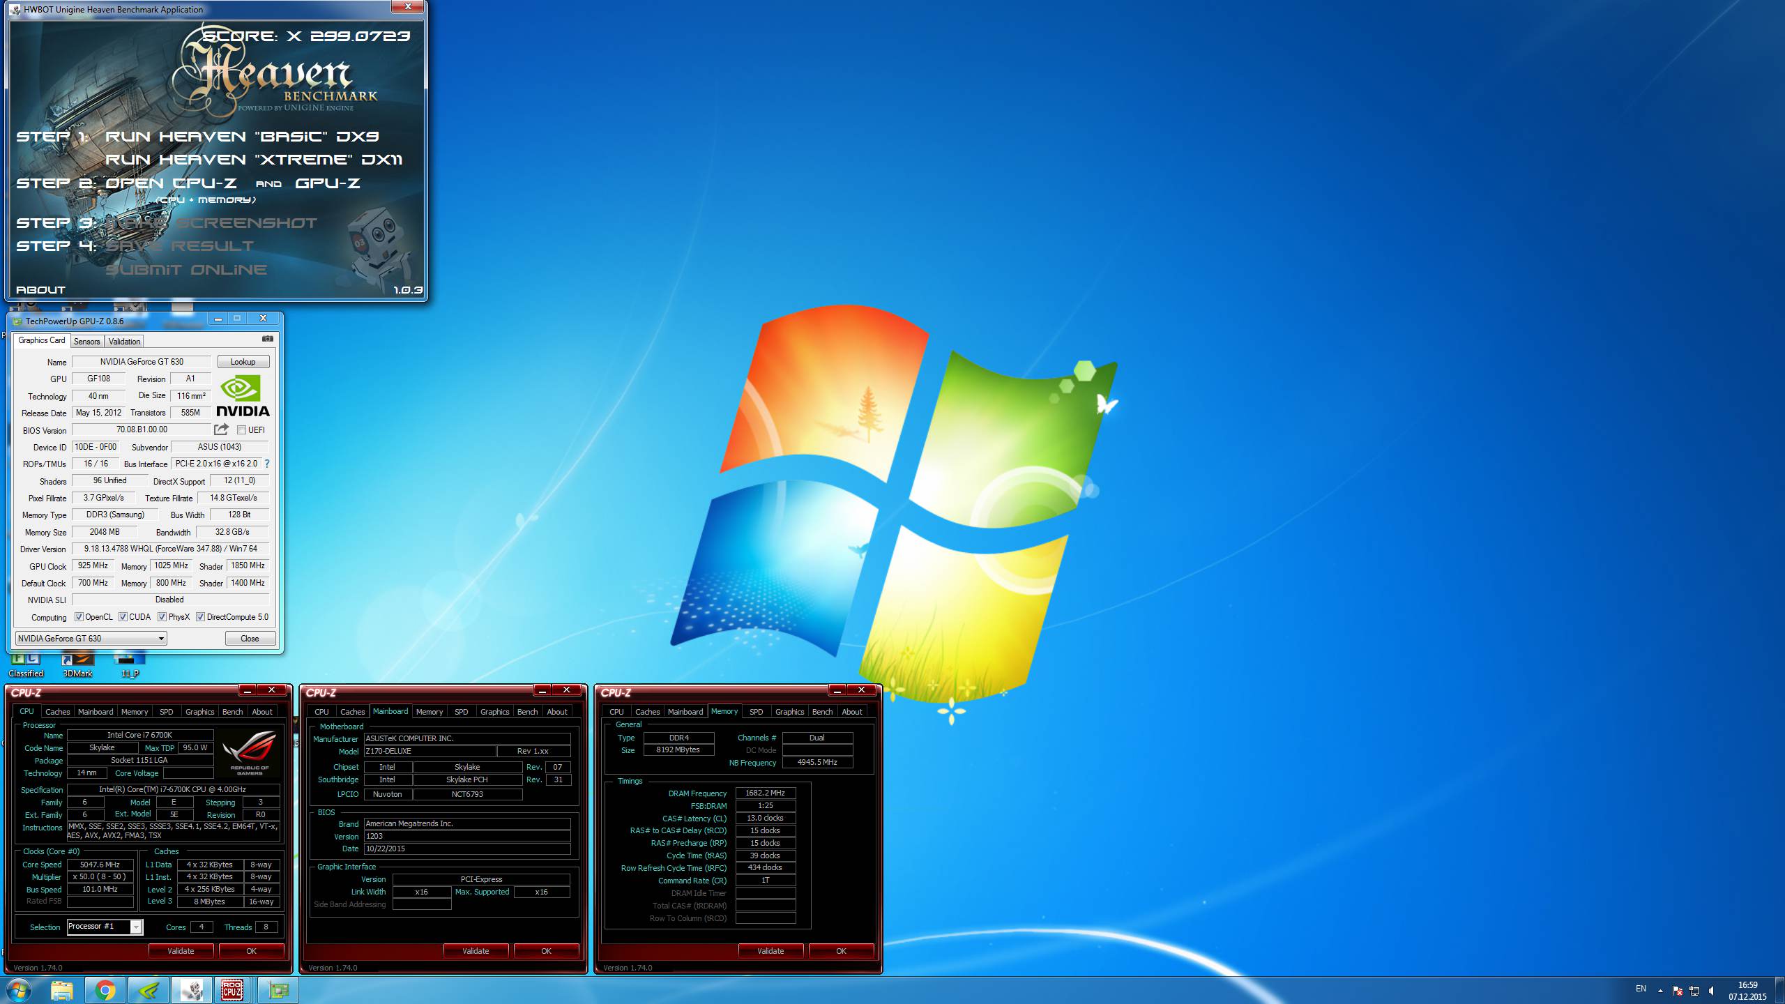Screen dimensions: 1785x1004
Task: Click the Close button in GPU-Z
Action: click(250, 639)
